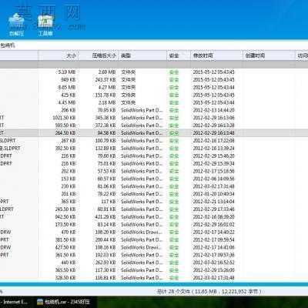Click 文件夹 type in the 8.65 MB row

[128, 88]
